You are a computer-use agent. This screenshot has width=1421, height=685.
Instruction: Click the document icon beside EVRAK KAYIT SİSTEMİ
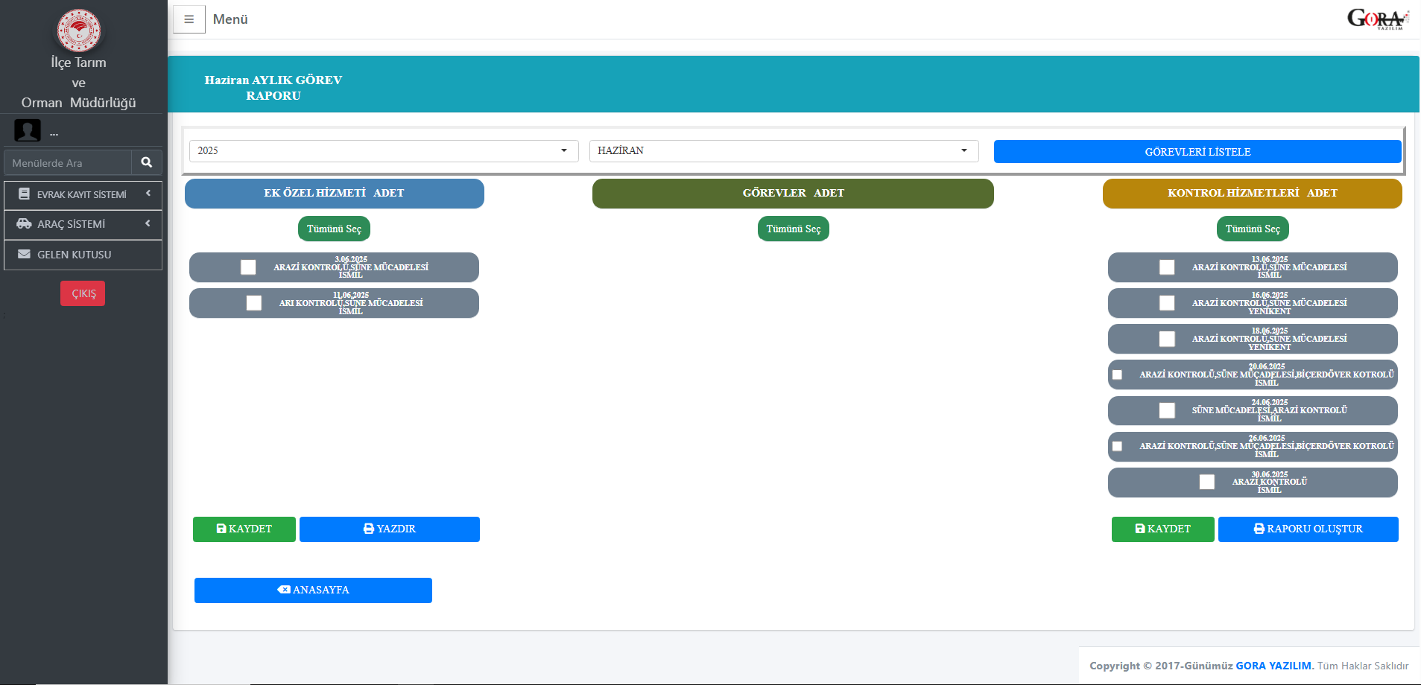point(24,194)
